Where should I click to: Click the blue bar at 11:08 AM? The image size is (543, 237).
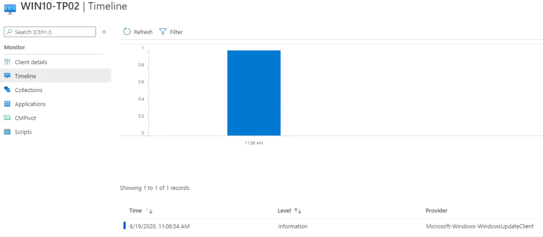click(x=254, y=93)
